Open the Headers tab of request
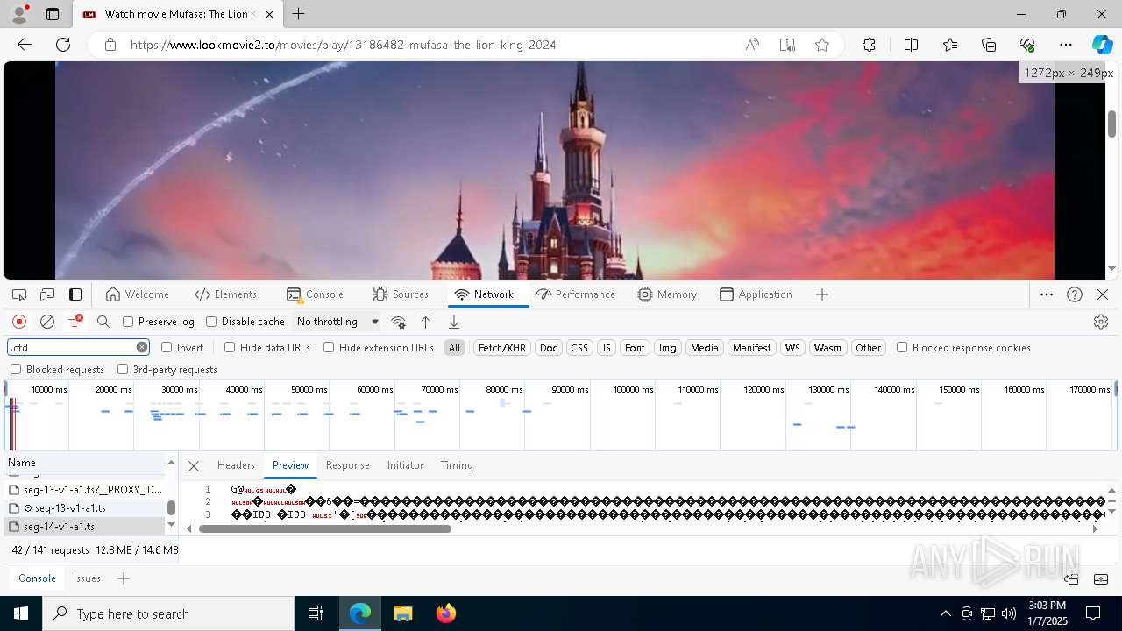1122x631 pixels. 236,465
